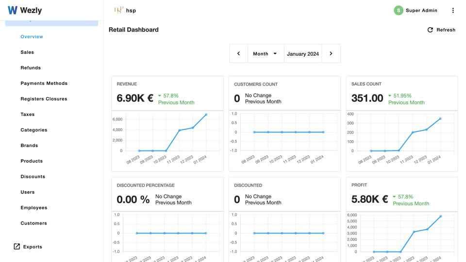This screenshot has width=466, height=262.
Task: Go to next month with right chevron
Action: pyautogui.click(x=331, y=53)
